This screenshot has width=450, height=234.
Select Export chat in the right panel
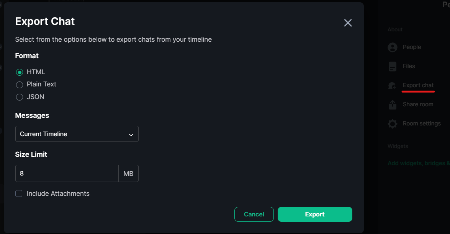click(x=418, y=85)
